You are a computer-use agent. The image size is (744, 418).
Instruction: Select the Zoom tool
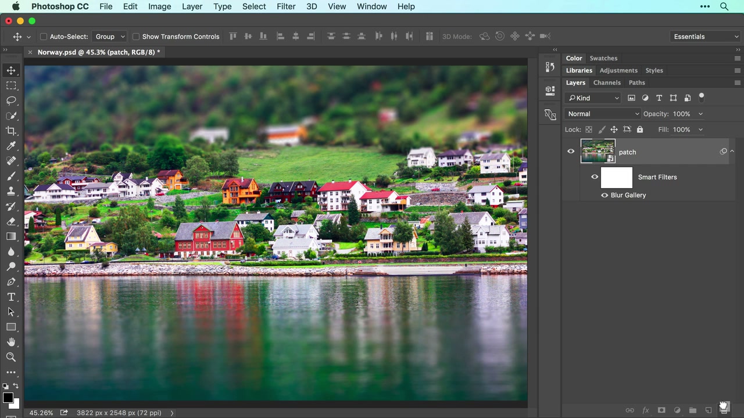pos(11,357)
